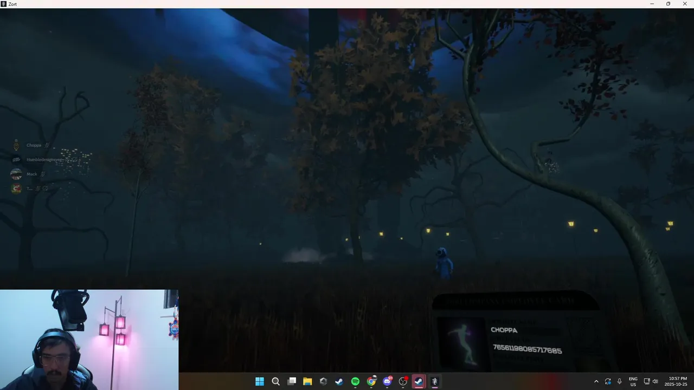Viewport: 694px width, 390px height.
Task: Open the gray hexagon app on taskbar
Action: coord(324,381)
